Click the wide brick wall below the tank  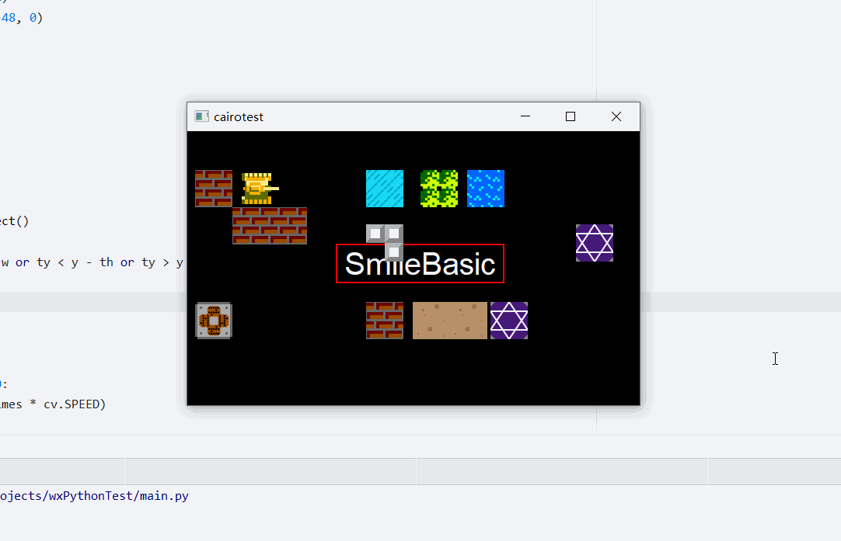click(270, 226)
